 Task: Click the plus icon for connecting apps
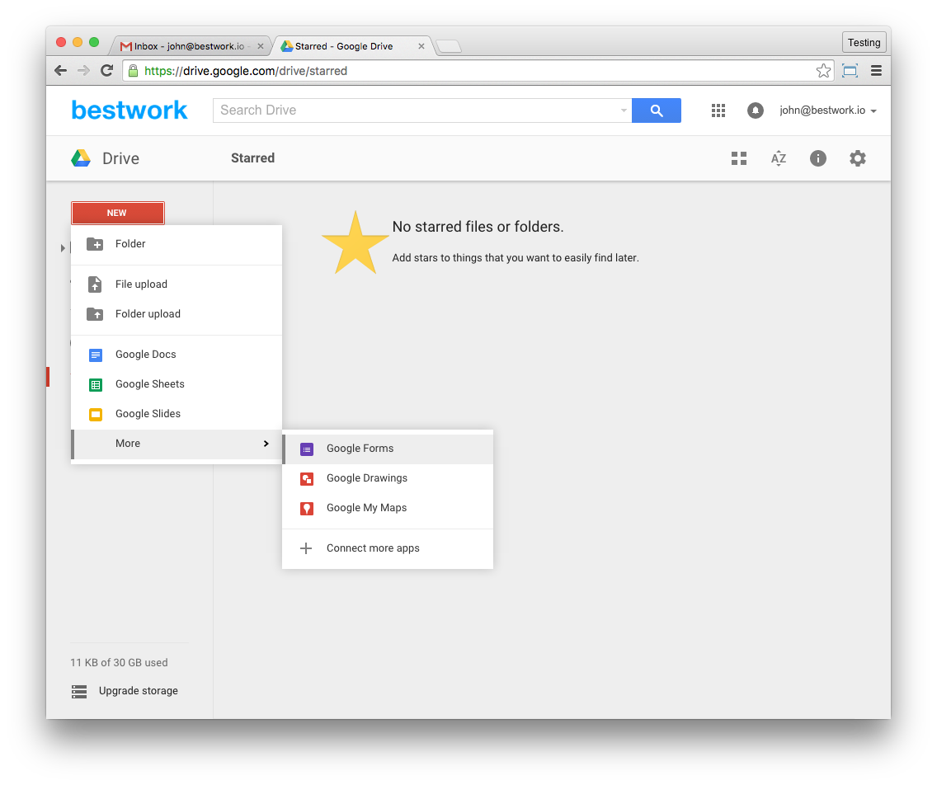pos(306,548)
